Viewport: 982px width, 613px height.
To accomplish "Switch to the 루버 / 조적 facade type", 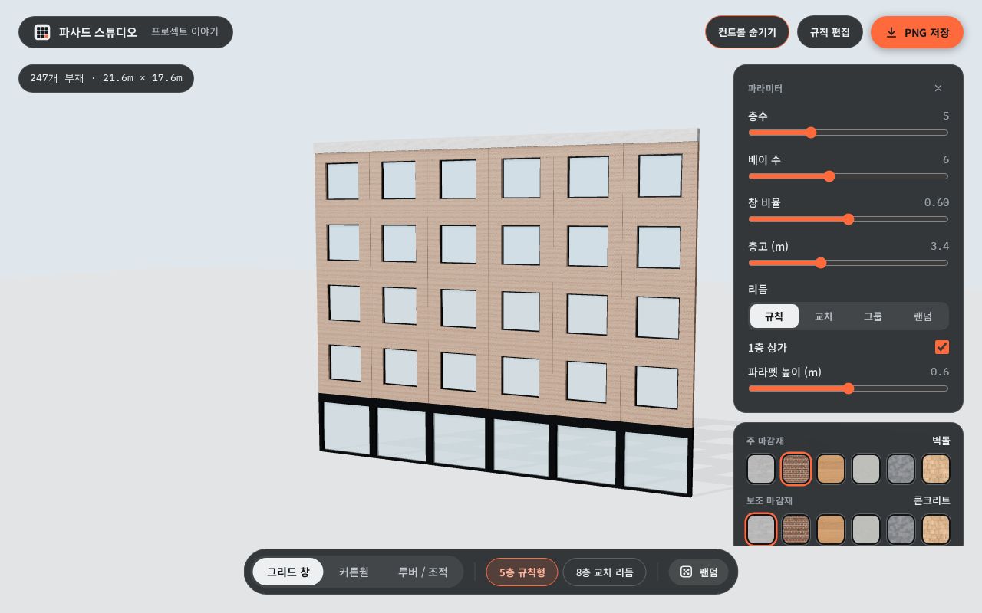I will (x=423, y=572).
